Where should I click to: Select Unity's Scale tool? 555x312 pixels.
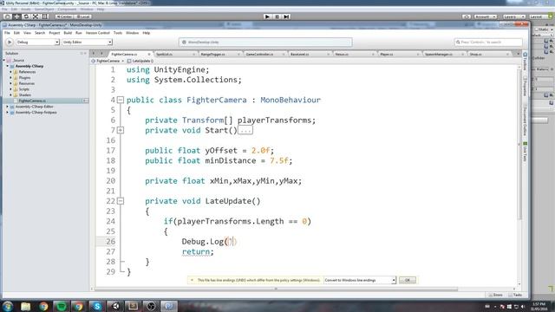36,16
